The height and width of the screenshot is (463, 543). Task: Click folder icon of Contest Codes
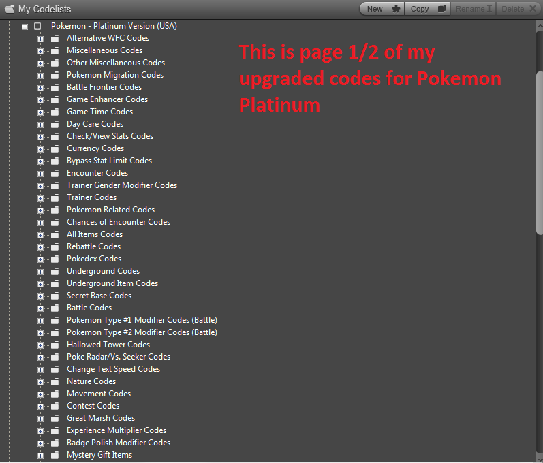point(55,406)
